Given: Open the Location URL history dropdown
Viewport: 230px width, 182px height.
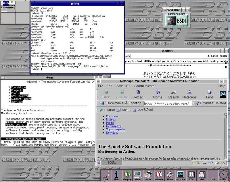Looking at the screenshot, I should pyautogui.click(x=193, y=103).
